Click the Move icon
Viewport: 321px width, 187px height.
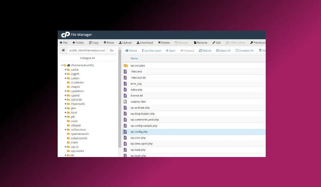(x=109, y=42)
